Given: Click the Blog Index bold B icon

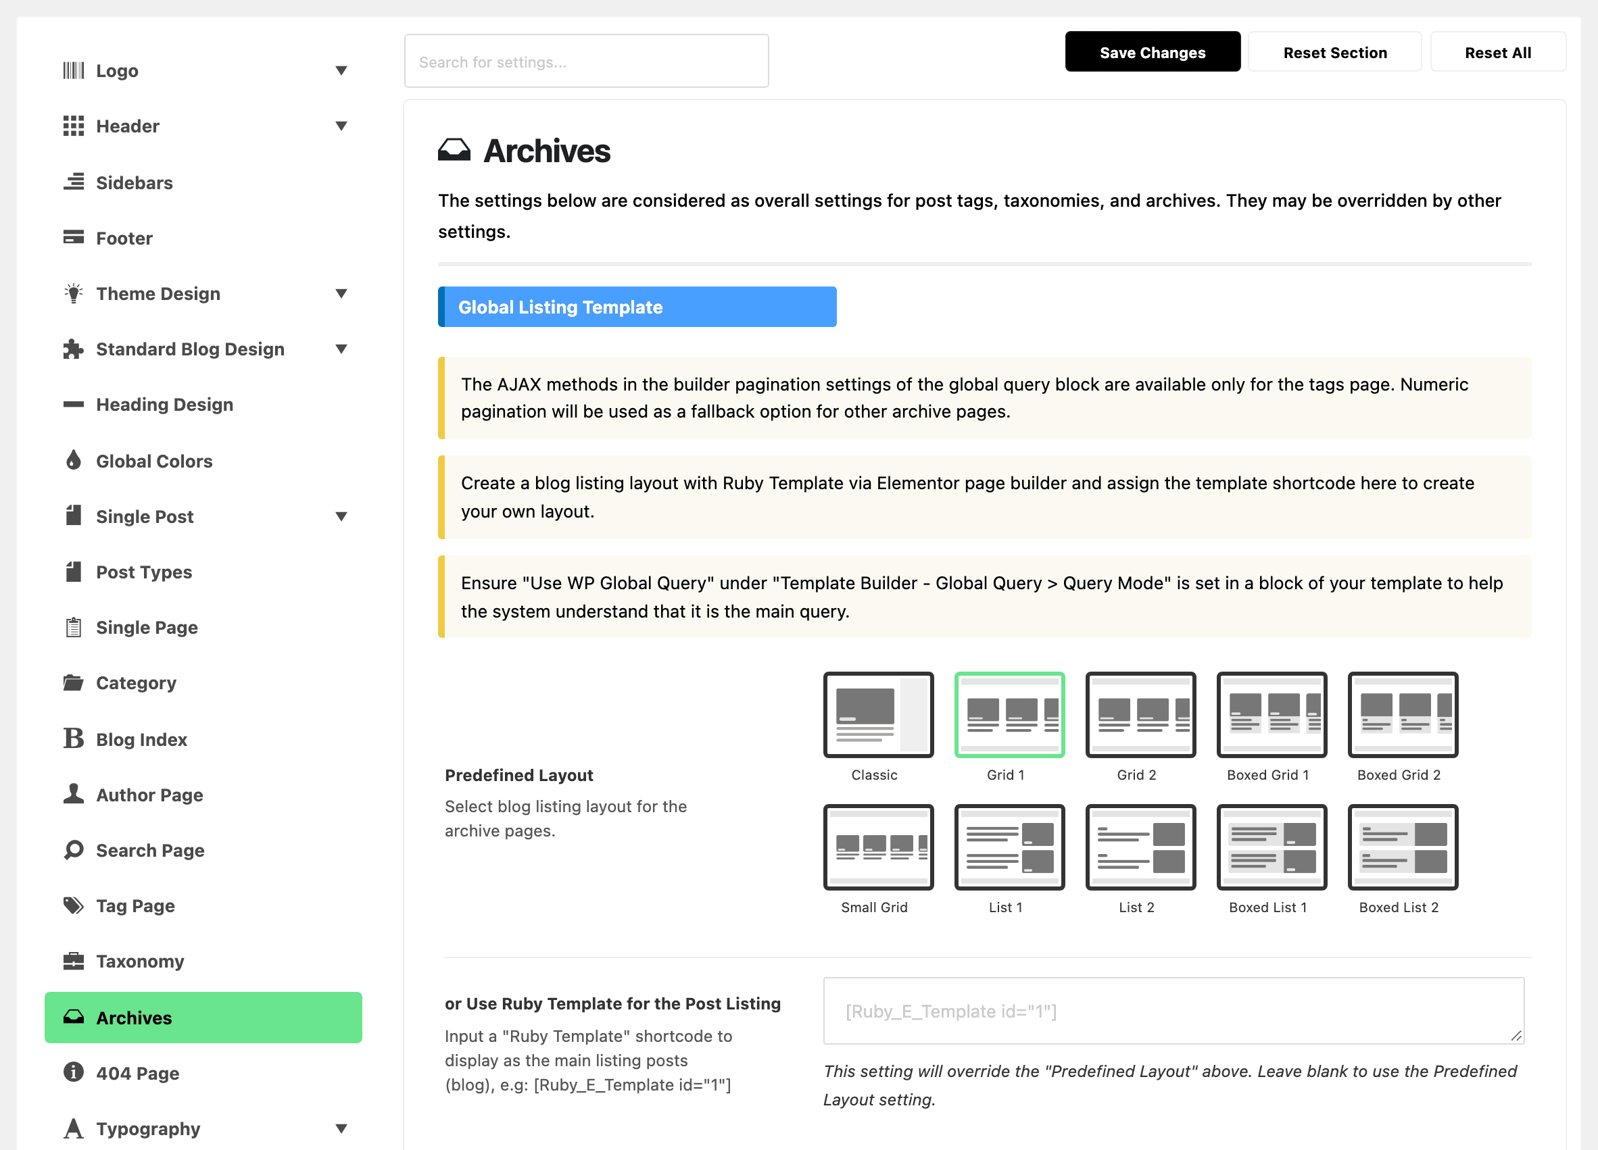Looking at the screenshot, I should tap(73, 738).
